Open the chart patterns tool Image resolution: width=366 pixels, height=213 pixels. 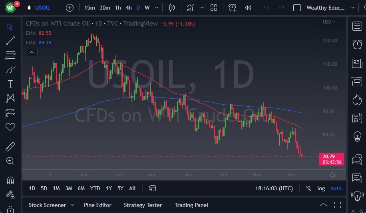click(x=10, y=98)
